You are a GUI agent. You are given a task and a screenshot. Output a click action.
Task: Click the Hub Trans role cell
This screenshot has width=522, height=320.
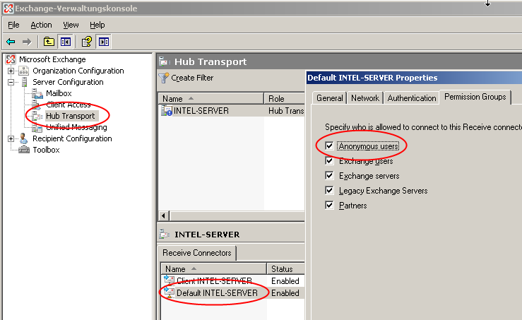coord(286,110)
